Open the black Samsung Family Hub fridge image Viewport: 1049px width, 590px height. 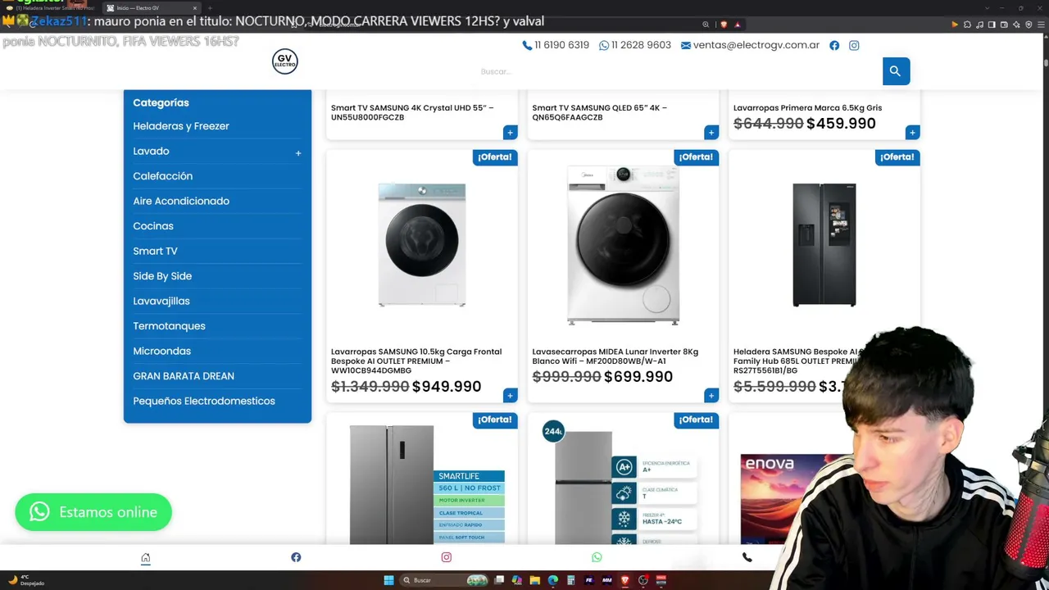(x=824, y=245)
